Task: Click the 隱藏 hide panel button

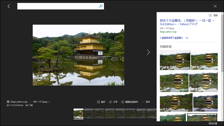Action: click(x=213, y=15)
